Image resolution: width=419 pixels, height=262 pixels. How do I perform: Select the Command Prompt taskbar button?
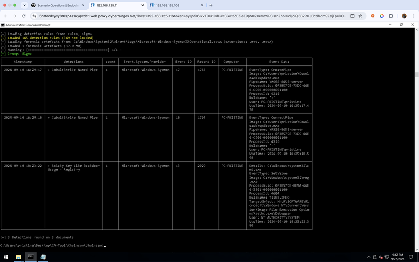(x=31, y=257)
